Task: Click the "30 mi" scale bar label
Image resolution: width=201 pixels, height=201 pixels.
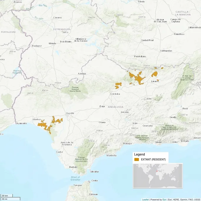Action: pos(5,199)
